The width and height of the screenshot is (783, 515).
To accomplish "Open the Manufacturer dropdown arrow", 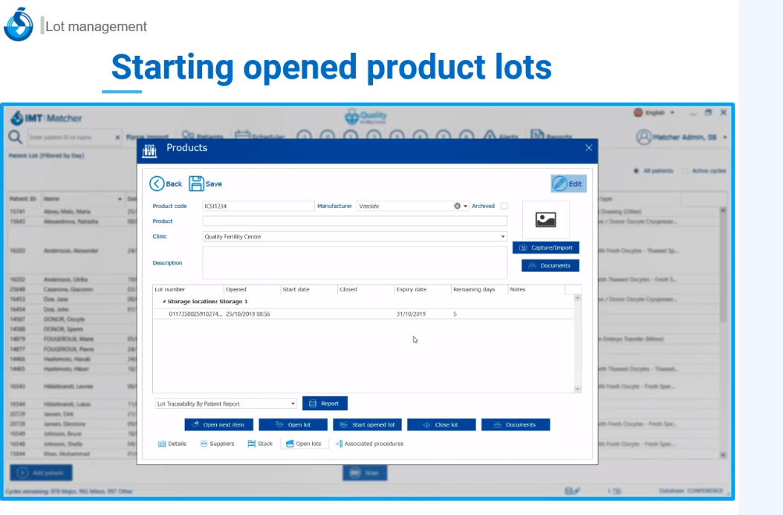I will point(466,207).
